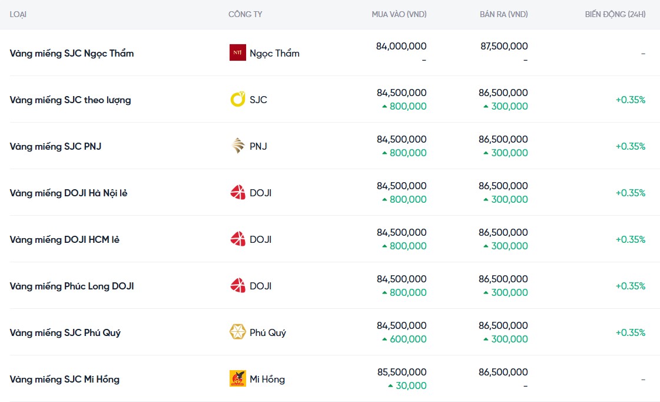Click DOJI logo in HCM lẻ row
The height and width of the screenshot is (402, 660).
[x=237, y=239]
